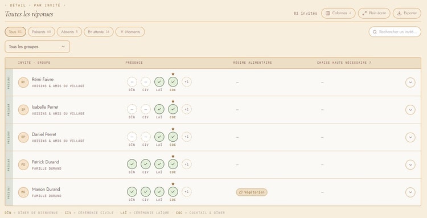Toggle CIV presence for Rémi Faivre

(146, 82)
